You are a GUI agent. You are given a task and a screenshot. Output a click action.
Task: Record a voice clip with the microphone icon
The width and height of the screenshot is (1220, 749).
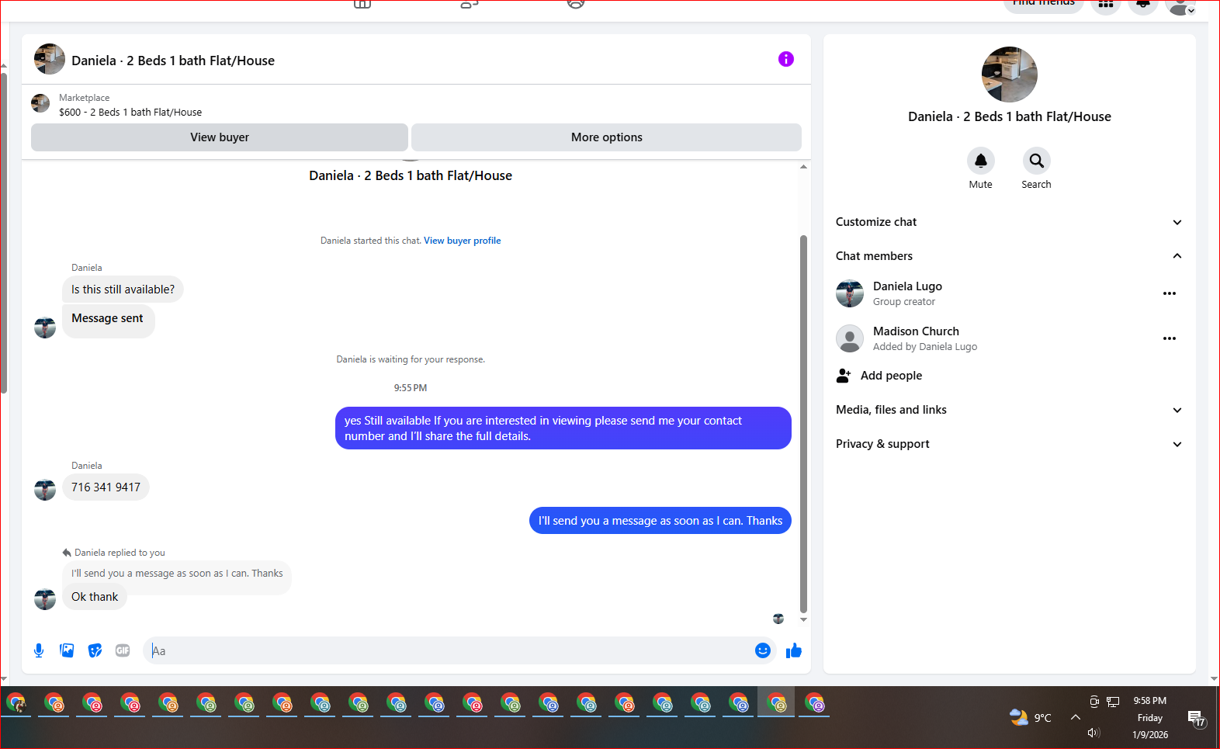(x=39, y=650)
